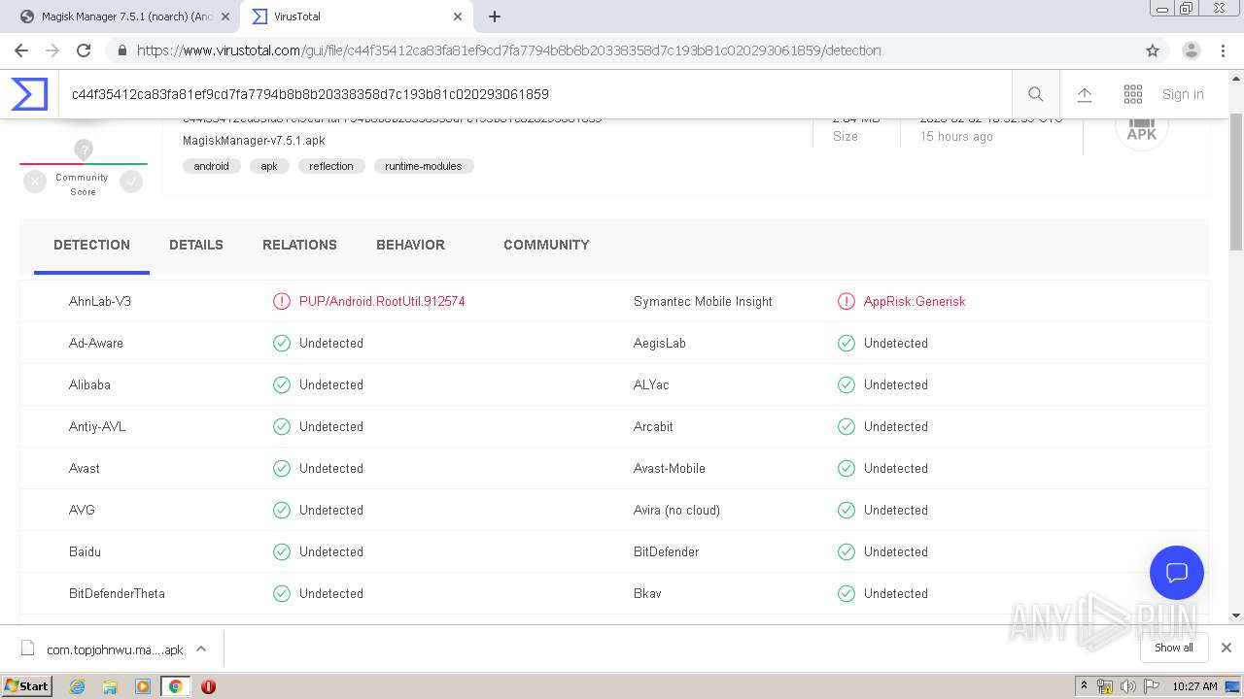The image size is (1244, 699).
Task: Expand the downloaded apk options chevron
Action: (x=201, y=649)
